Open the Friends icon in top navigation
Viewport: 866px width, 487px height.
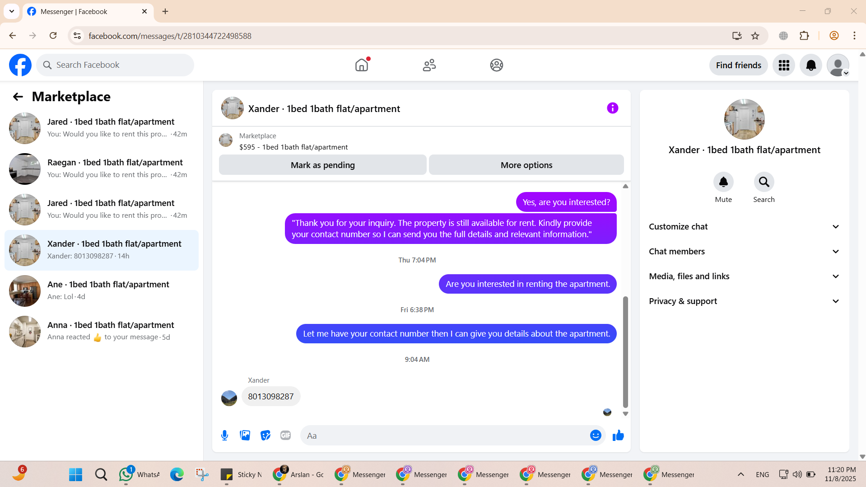(429, 65)
